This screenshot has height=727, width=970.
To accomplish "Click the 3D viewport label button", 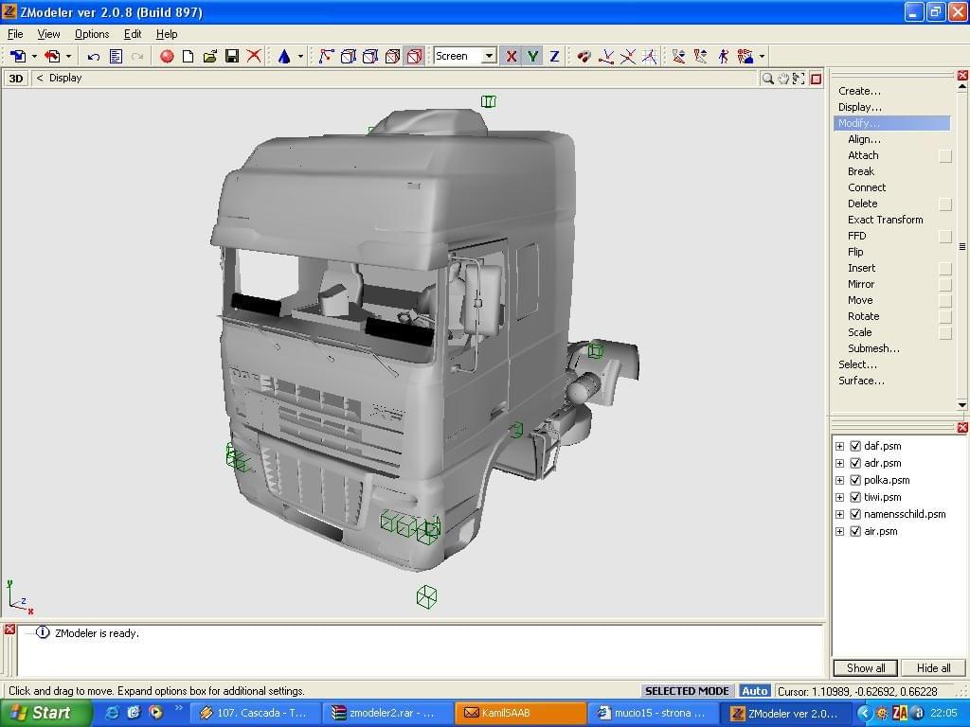I will coord(16,79).
